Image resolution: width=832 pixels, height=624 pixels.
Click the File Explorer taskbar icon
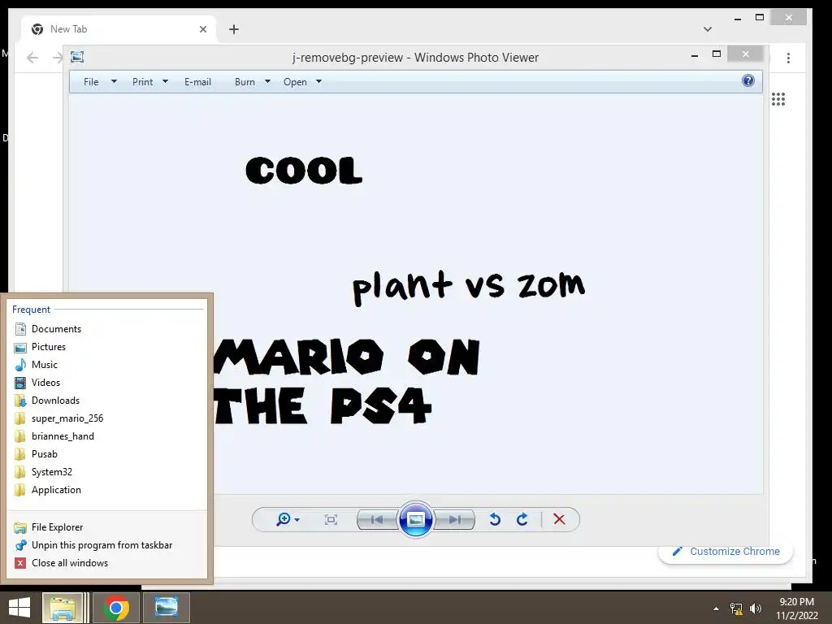(63, 608)
